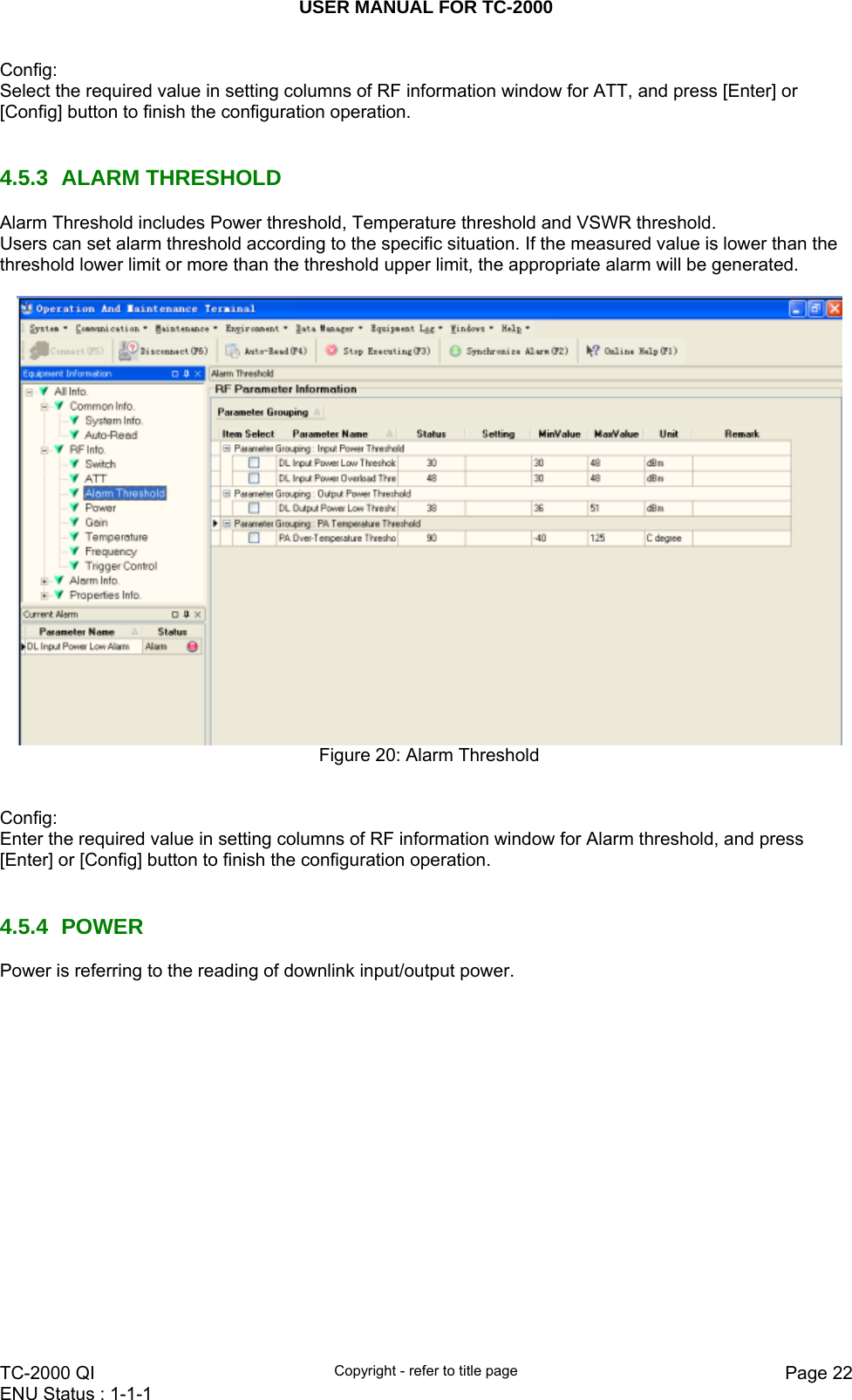Click the grayed Connect (F5) icon

38,350
